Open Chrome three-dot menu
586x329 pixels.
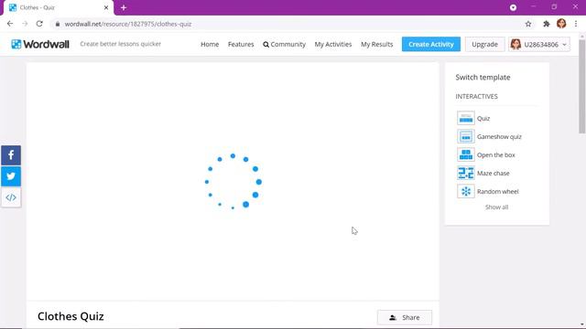tap(576, 24)
